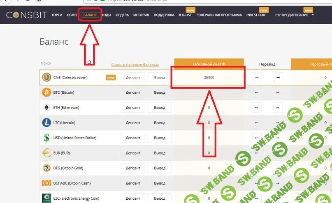Click the Litecoin coin icon
The width and height of the screenshot is (332, 203).
(46, 122)
